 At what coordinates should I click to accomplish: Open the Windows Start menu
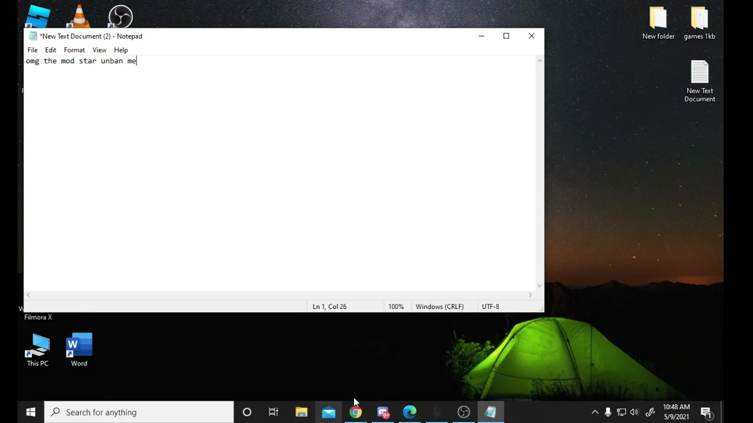[x=31, y=412]
